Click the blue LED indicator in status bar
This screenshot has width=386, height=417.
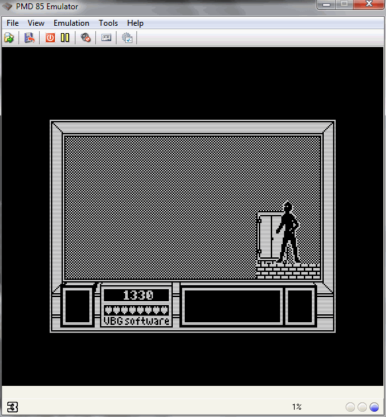(374, 407)
